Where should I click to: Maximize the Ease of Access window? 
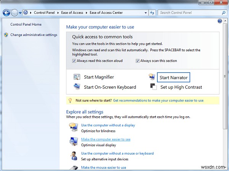[210, 2]
